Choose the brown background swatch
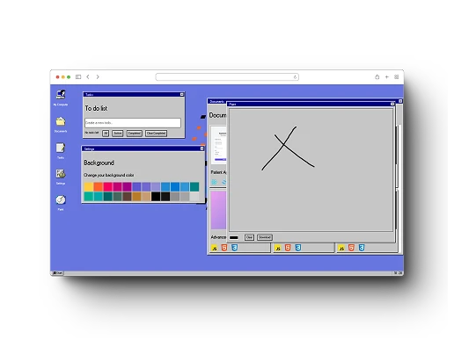Viewport: 454px width, 340px height. tap(127, 196)
